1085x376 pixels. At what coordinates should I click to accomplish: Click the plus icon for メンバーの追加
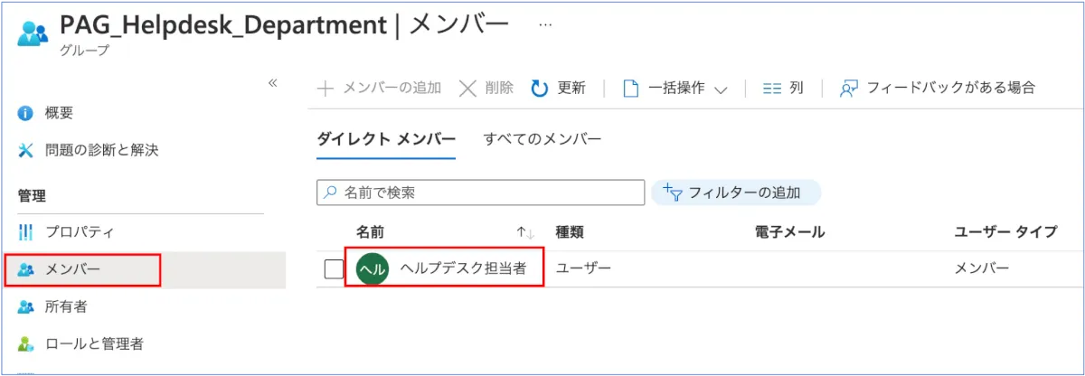(325, 88)
